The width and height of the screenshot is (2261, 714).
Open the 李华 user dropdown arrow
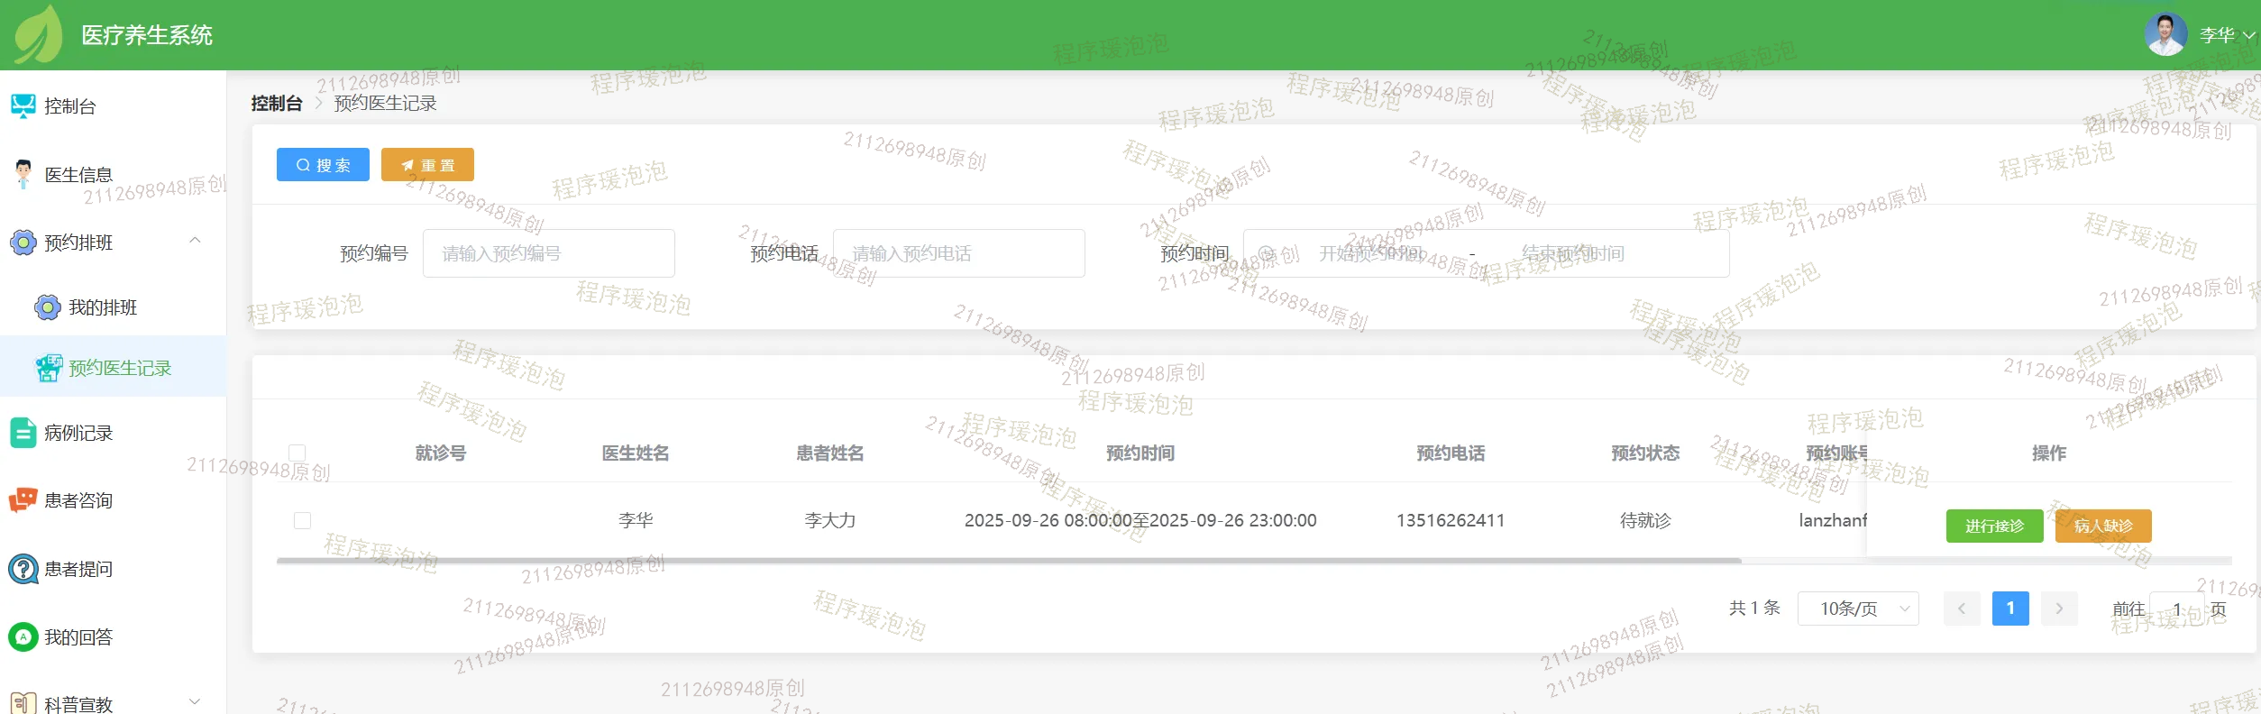pos(2248,35)
